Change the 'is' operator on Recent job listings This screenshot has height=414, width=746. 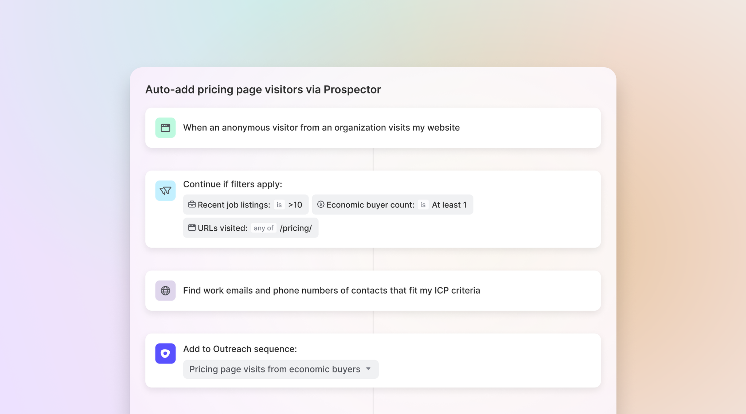[279, 205]
